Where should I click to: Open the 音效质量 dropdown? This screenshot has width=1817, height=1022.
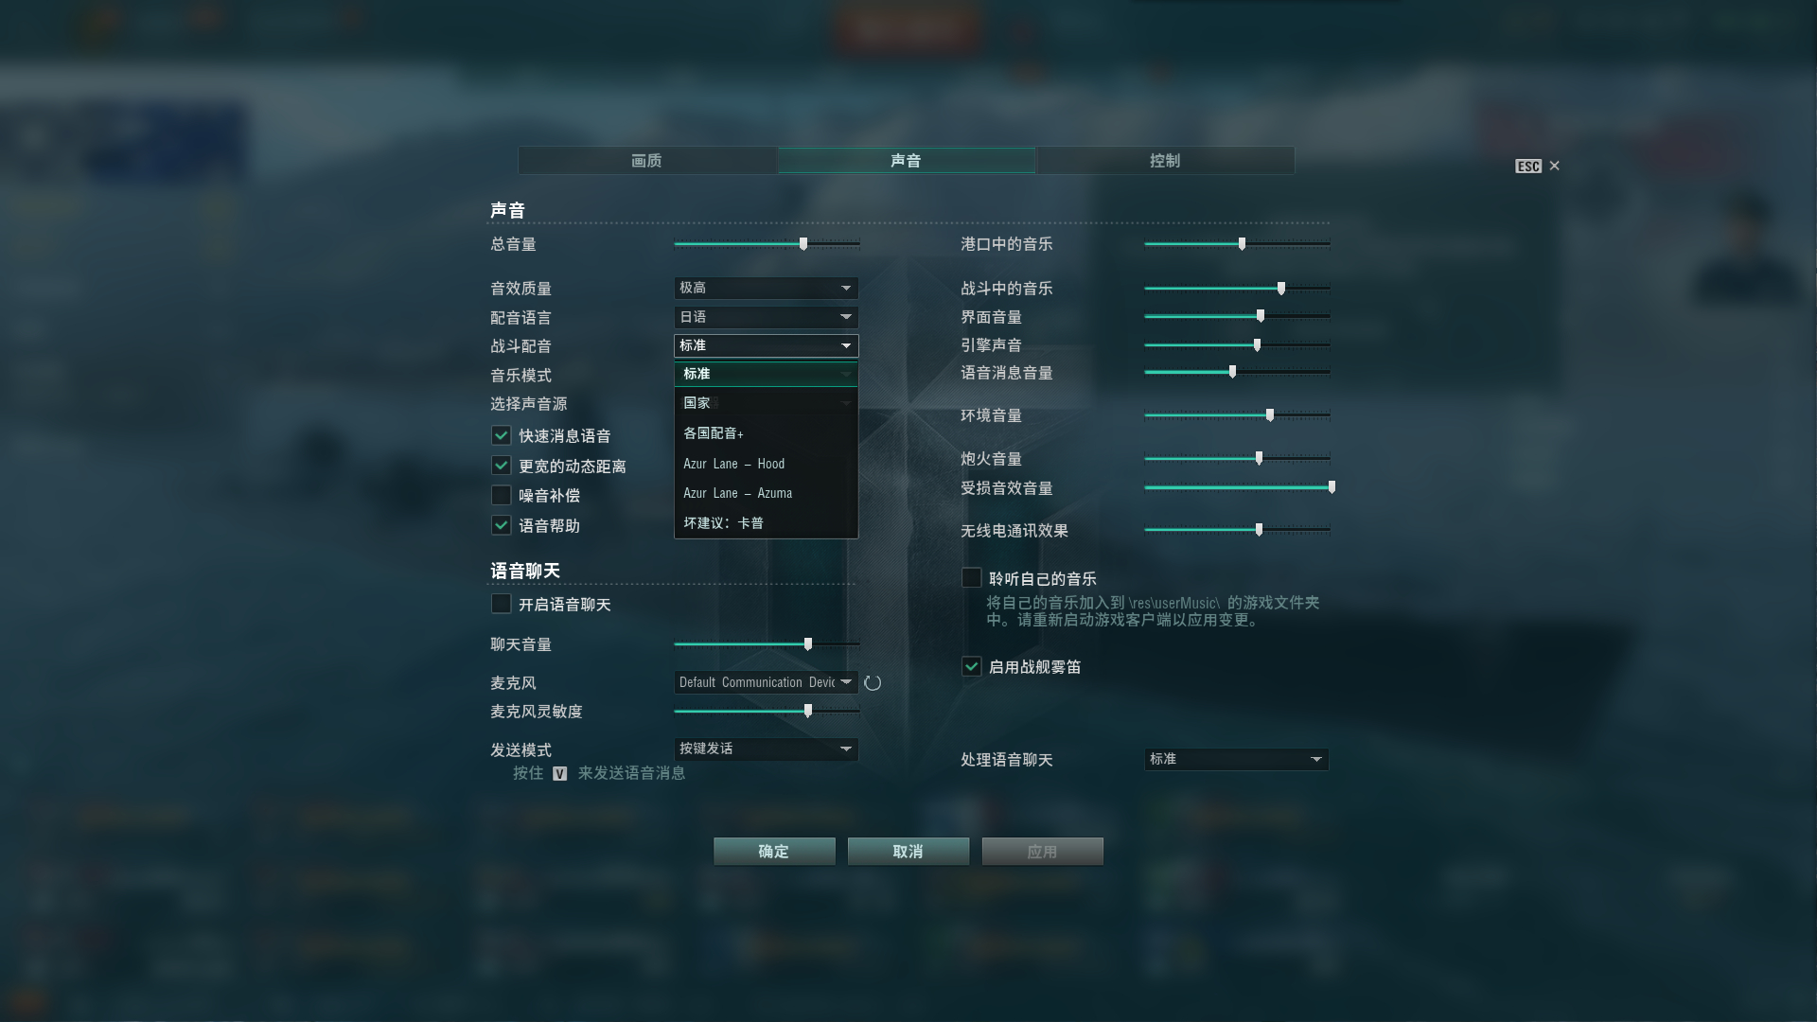point(767,288)
